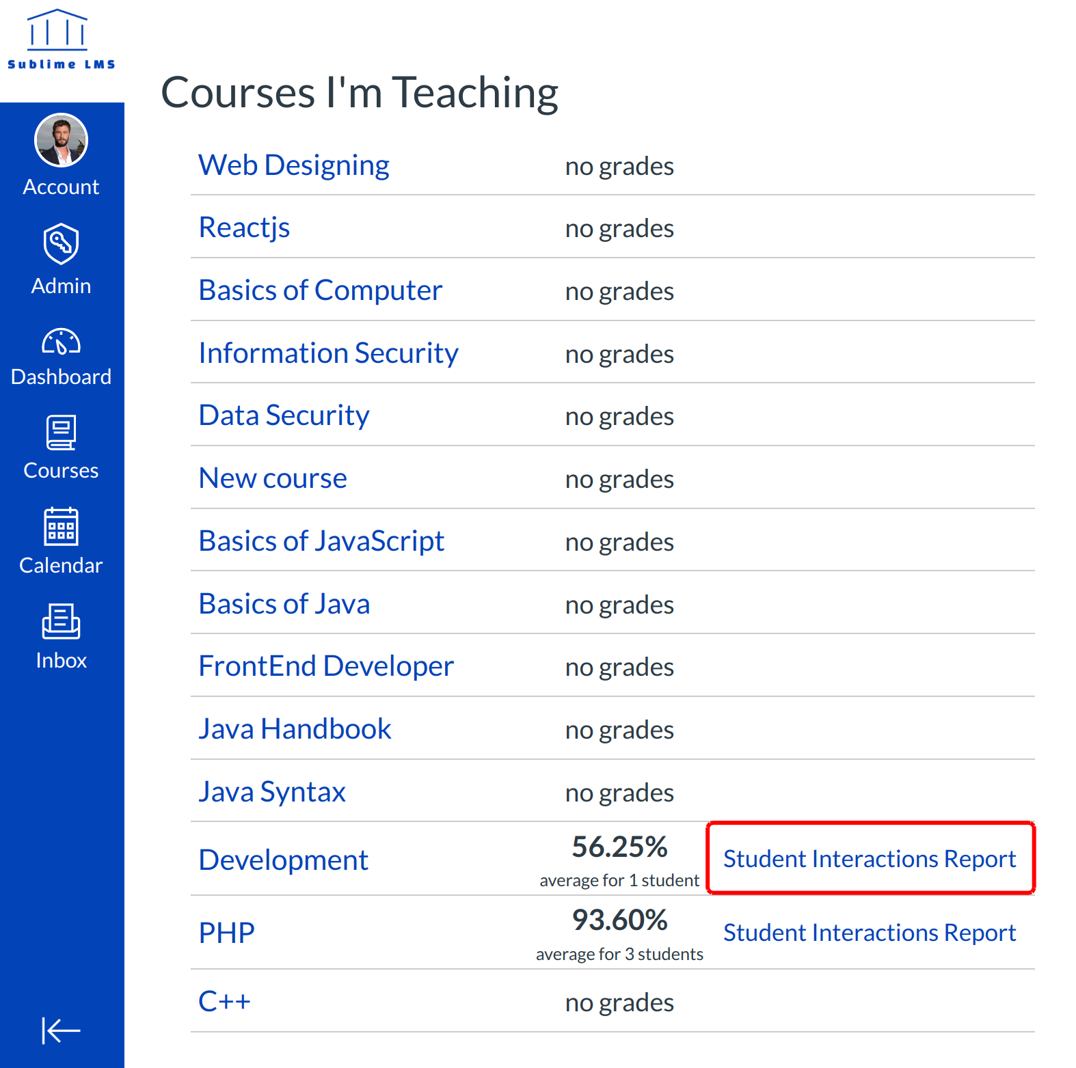Open the Reactjs course link
The width and height of the screenshot is (1076, 1068).
pyautogui.click(x=244, y=228)
